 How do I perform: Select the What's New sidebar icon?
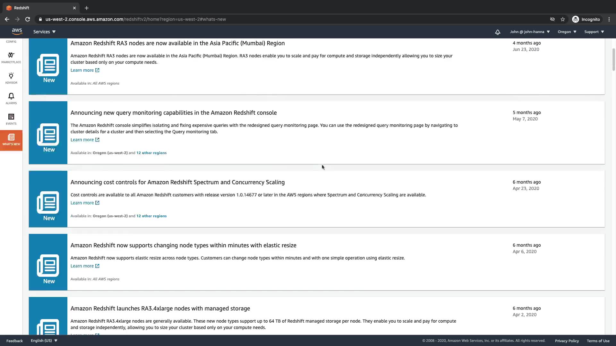point(11,140)
